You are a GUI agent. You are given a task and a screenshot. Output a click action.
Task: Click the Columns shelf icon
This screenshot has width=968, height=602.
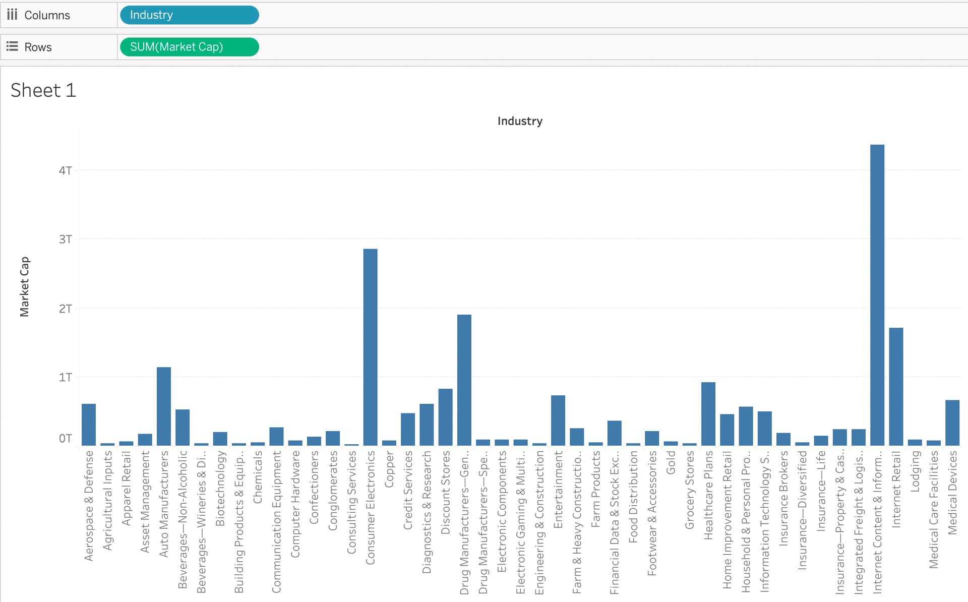pyautogui.click(x=12, y=15)
